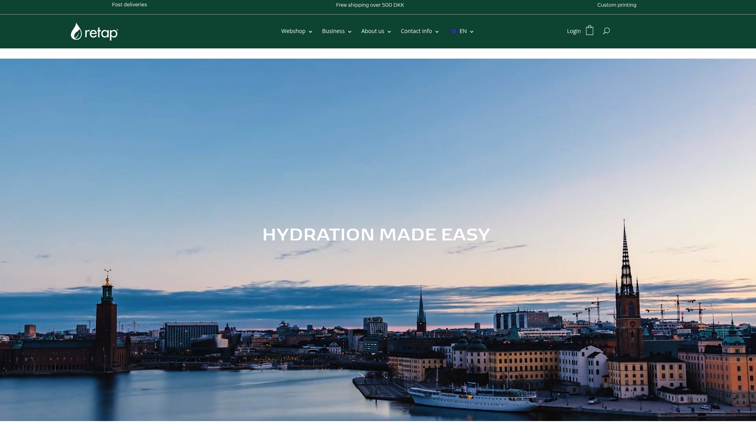The width and height of the screenshot is (756, 425).
Task: Click the search magnifier icon
Action: point(606,31)
